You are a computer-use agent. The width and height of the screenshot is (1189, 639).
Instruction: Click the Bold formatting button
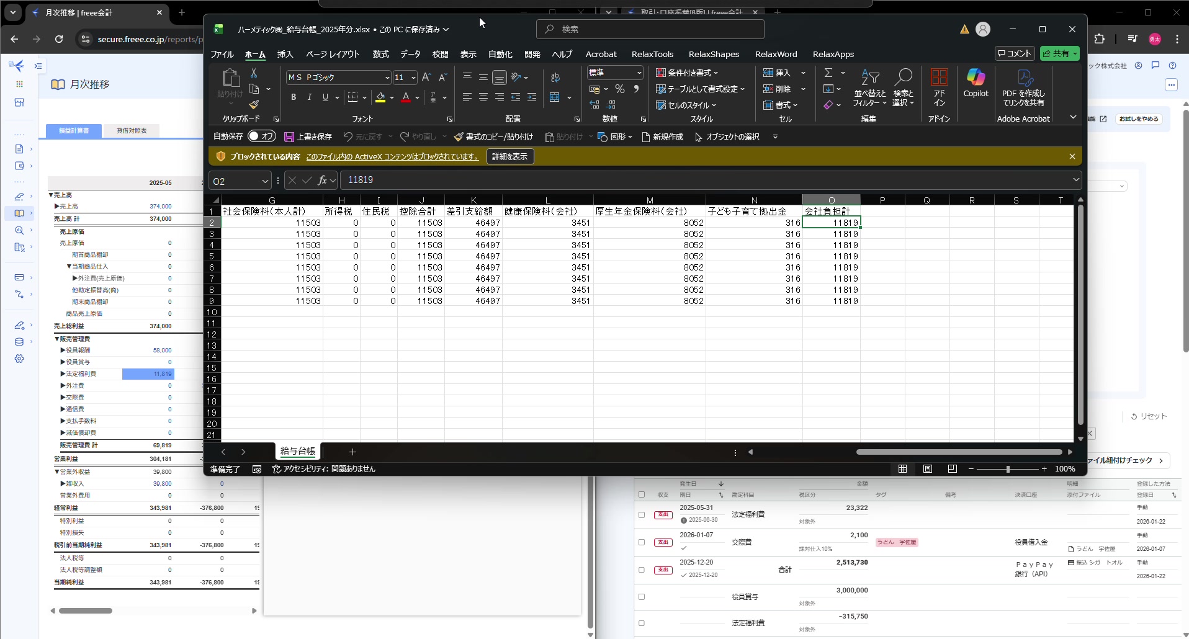click(294, 97)
